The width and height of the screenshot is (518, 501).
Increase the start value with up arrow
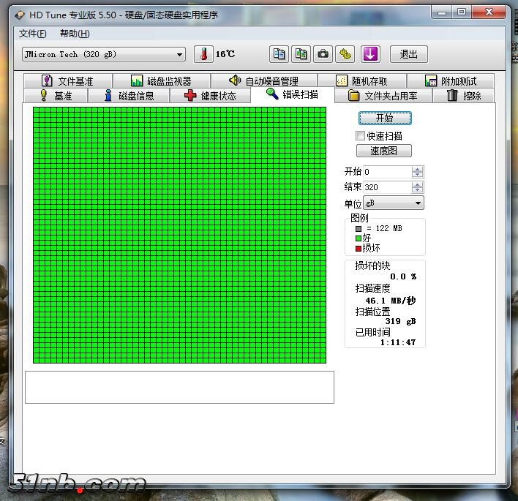click(x=417, y=169)
